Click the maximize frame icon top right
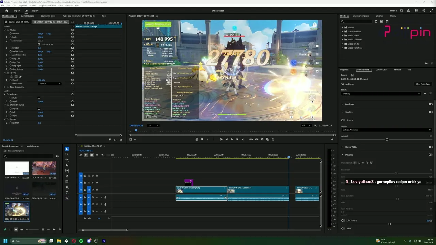Screen dimensions: 436x245 [x=432, y=11]
